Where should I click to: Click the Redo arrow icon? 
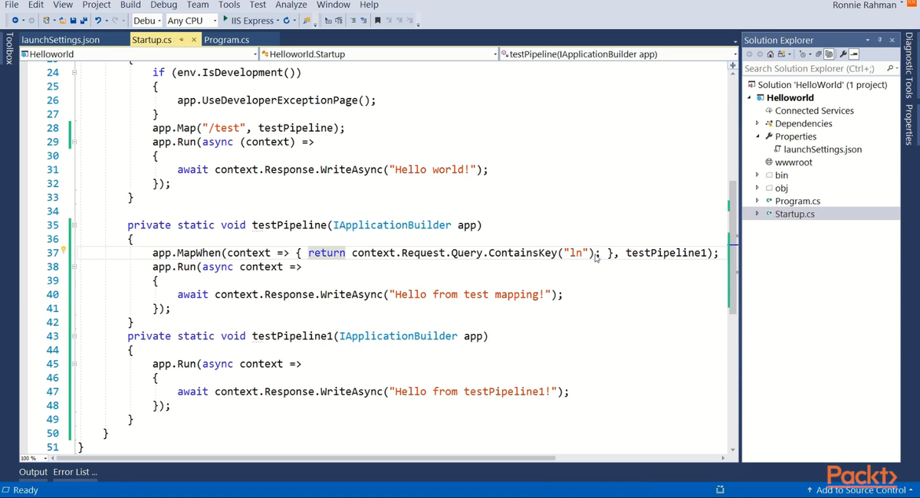(x=115, y=20)
